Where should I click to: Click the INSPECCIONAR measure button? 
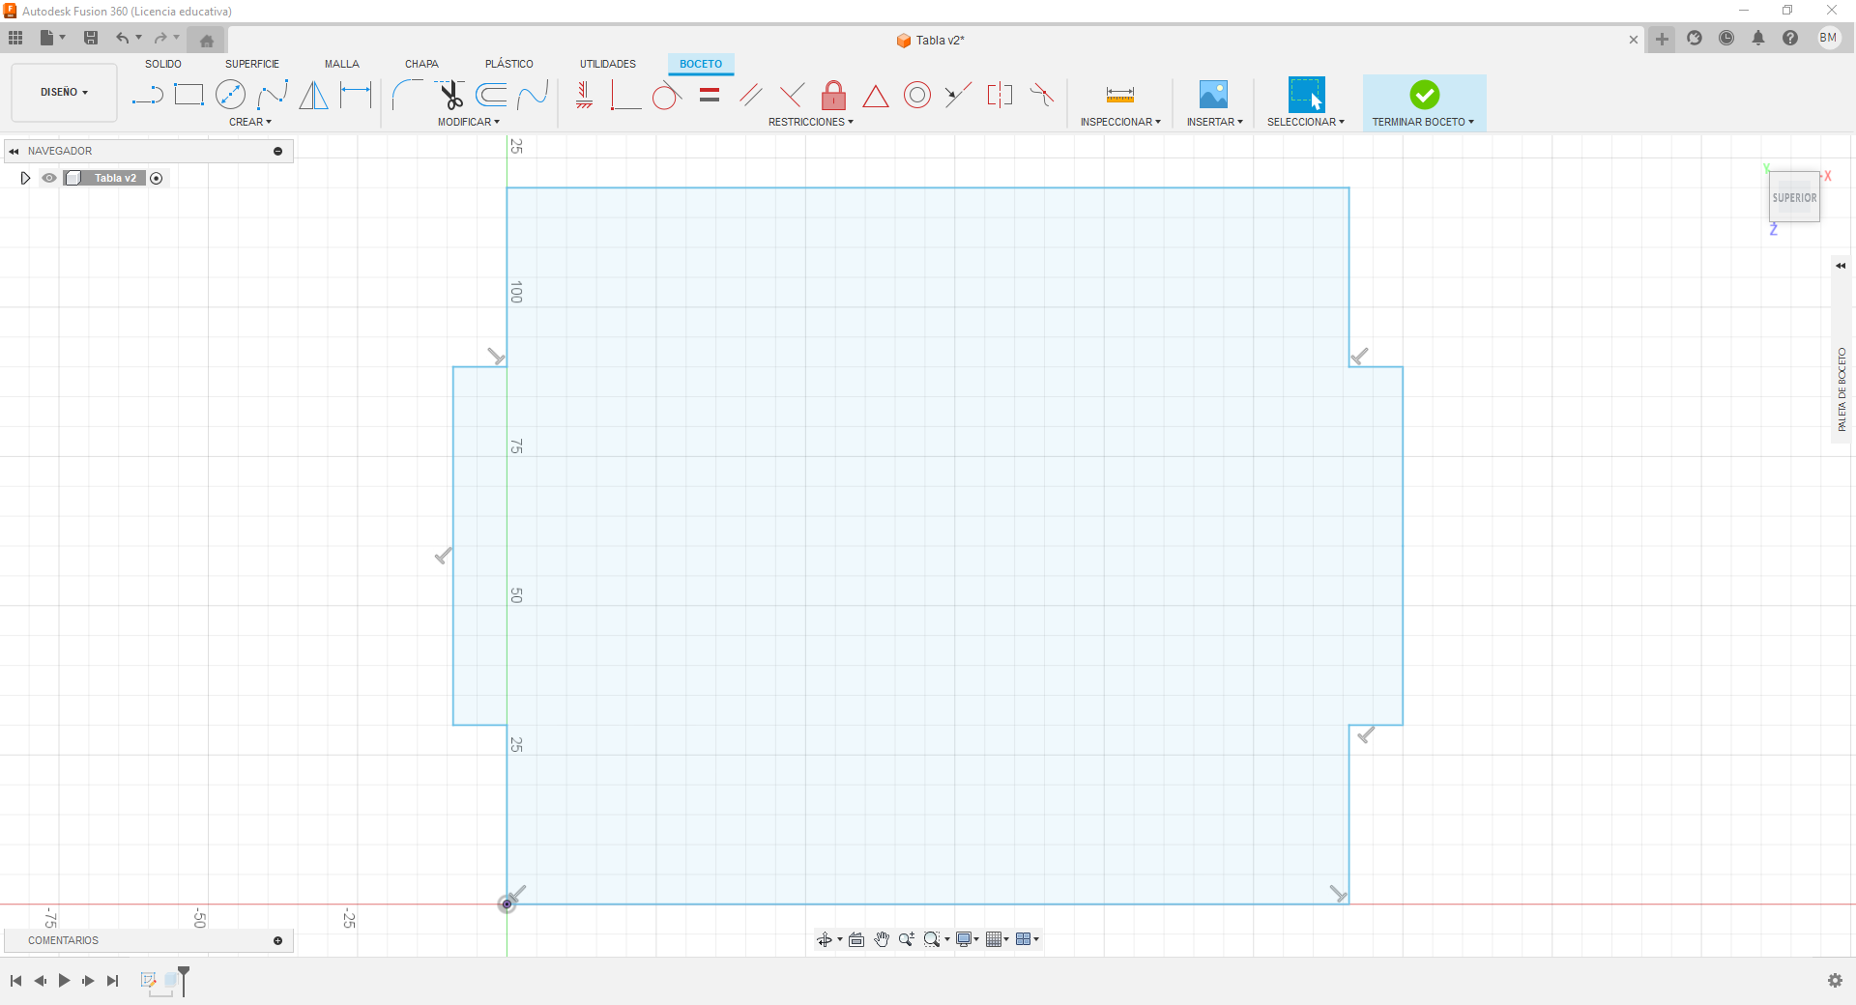[1120, 102]
